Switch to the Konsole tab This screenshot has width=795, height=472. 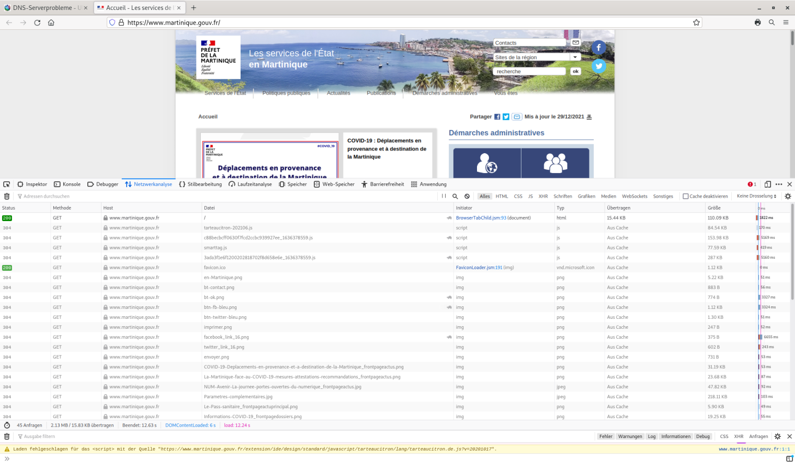coord(67,184)
